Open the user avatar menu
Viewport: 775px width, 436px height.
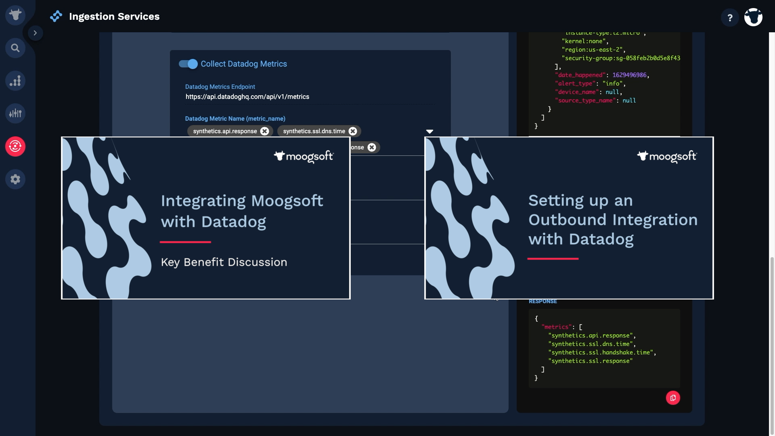click(753, 17)
